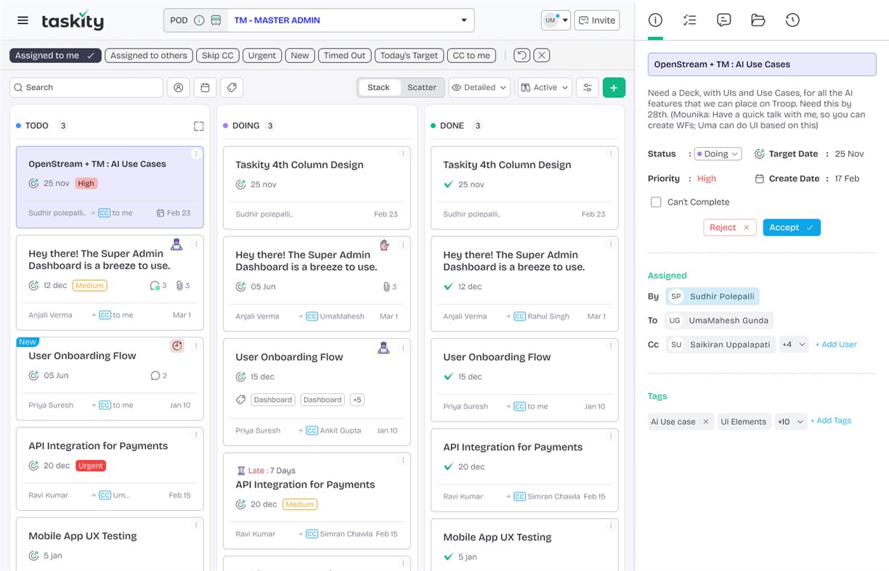Viewport: 889px width, 571px height.
Task: Click the + Add Tags link
Action: point(831,421)
